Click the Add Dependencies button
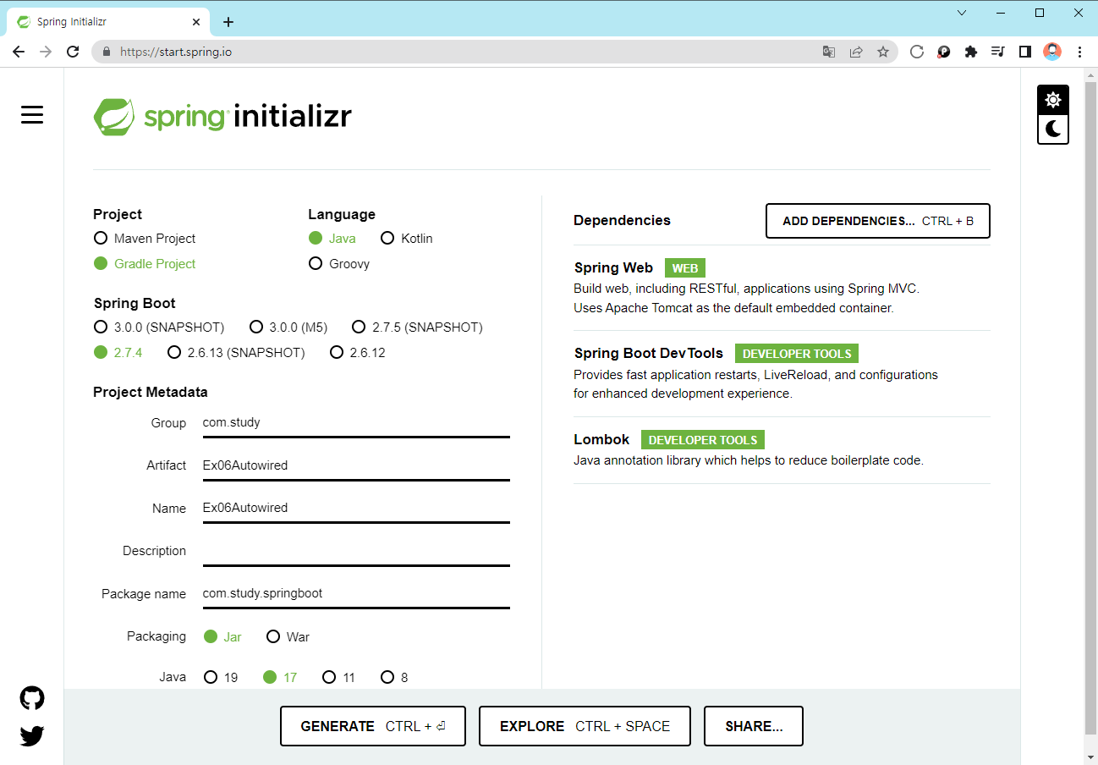 878,221
